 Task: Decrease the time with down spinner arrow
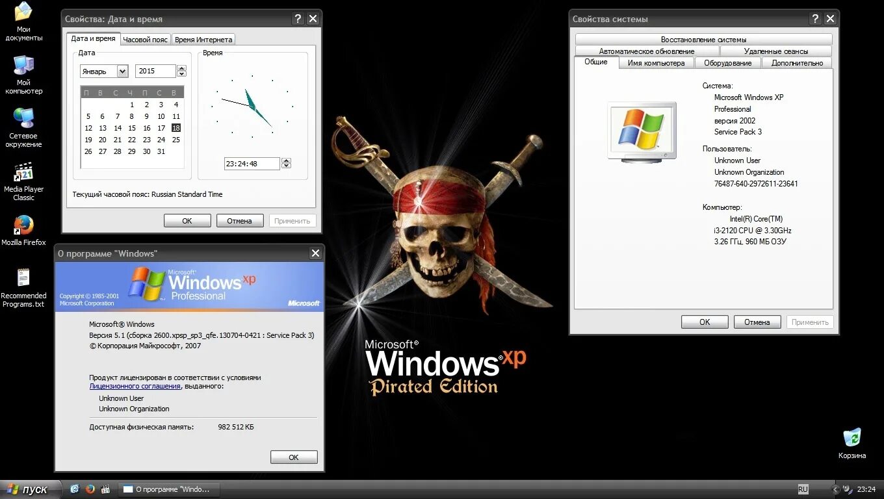[x=286, y=167]
